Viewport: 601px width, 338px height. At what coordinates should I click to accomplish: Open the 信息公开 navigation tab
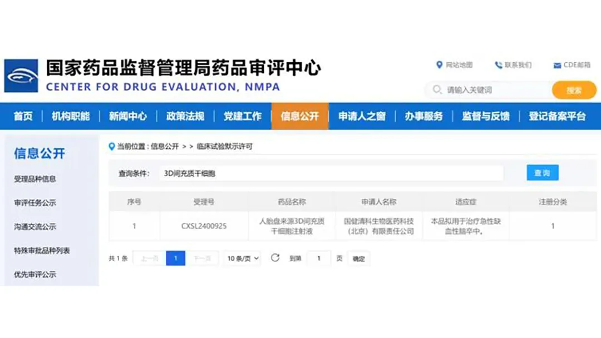tap(300, 116)
